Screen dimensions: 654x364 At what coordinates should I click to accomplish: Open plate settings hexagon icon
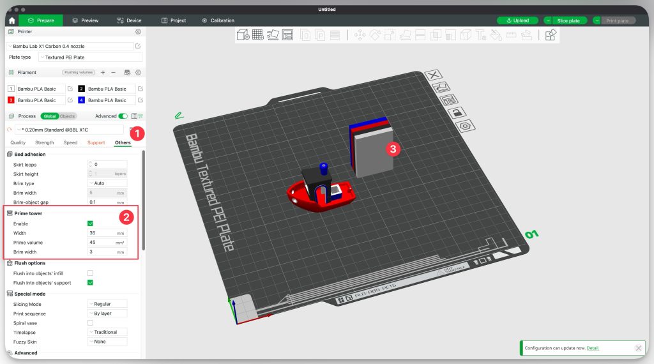pyautogui.click(x=465, y=126)
